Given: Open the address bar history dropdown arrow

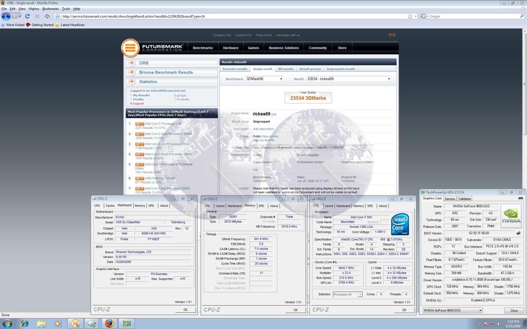Looking at the screenshot, I should [x=416, y=16].
